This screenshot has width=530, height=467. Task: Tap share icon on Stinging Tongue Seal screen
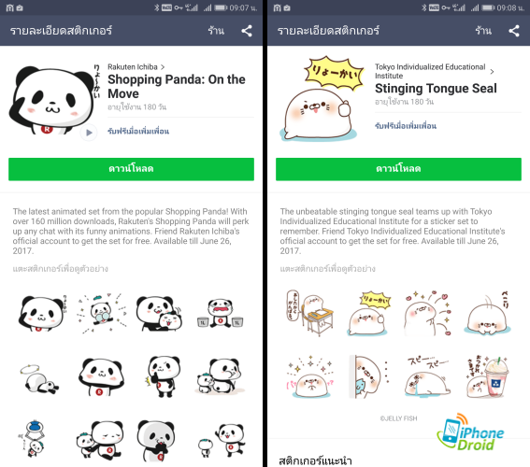click(x=514, y=31)
